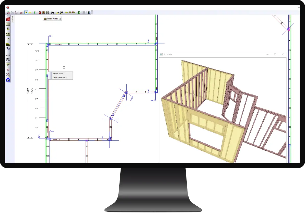Toggle the green framed panel view button
305x213 pixels.
79,12
